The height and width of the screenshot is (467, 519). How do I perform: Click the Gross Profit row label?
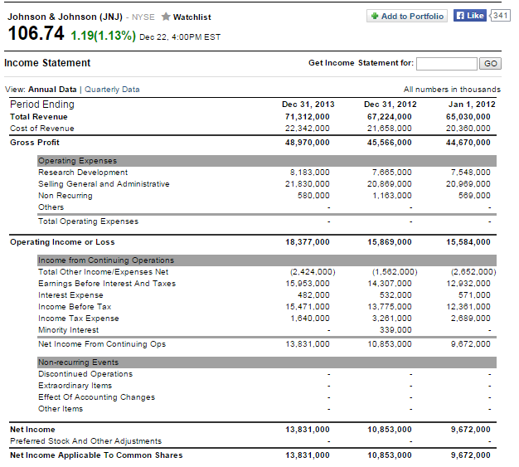click(35, 143)
